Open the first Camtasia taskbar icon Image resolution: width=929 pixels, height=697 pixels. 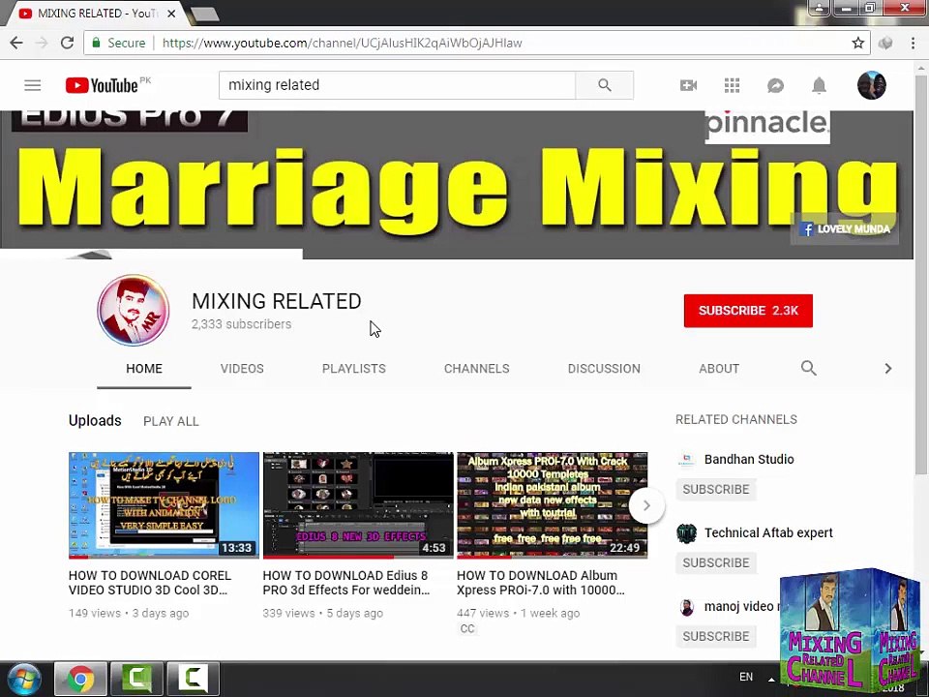136,679
